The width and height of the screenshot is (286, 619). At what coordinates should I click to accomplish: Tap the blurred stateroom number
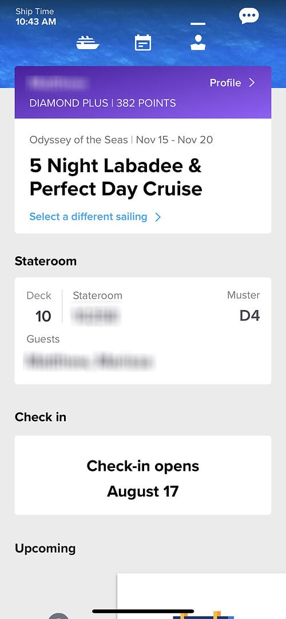[96, 316]
